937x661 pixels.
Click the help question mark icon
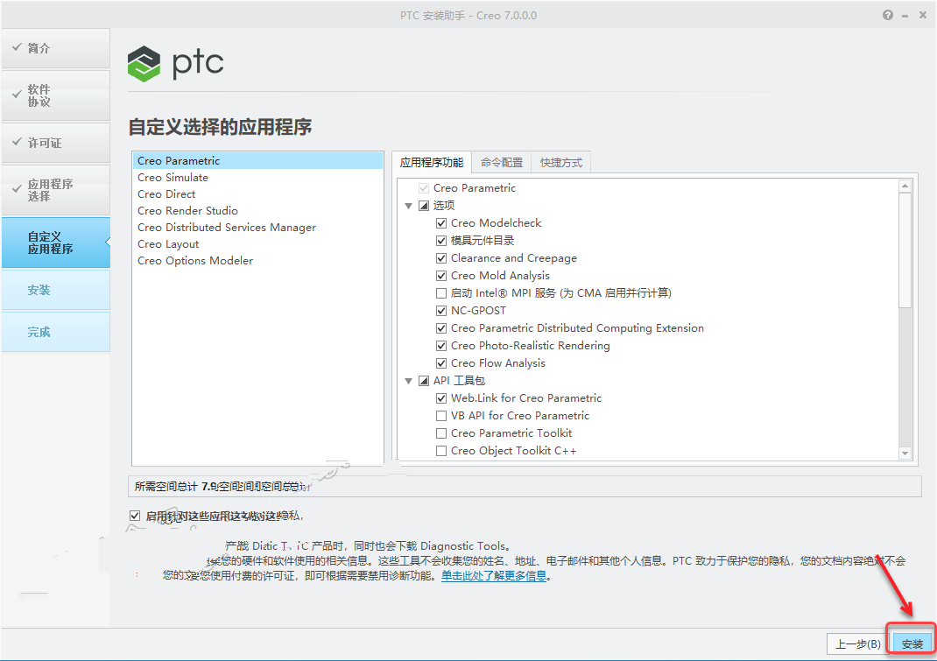pos(887,16)
